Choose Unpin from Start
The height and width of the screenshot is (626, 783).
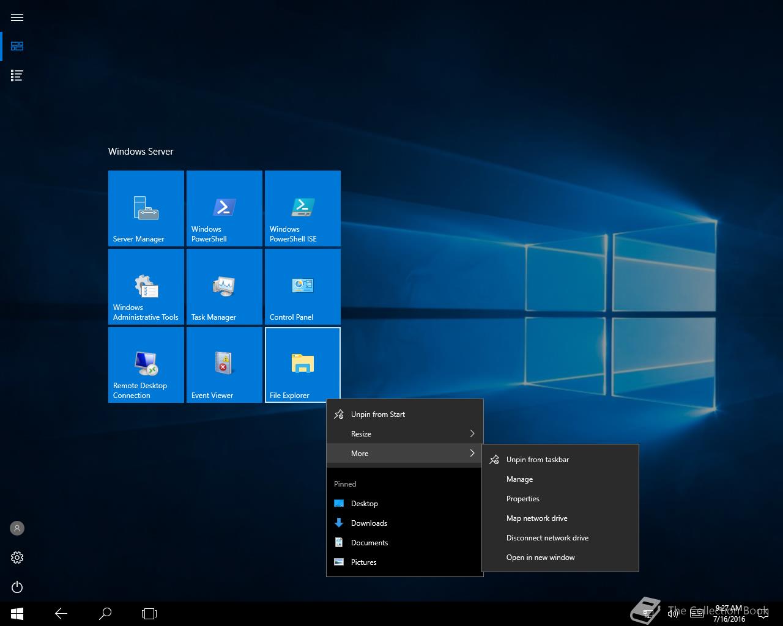[x=405, y=414]
